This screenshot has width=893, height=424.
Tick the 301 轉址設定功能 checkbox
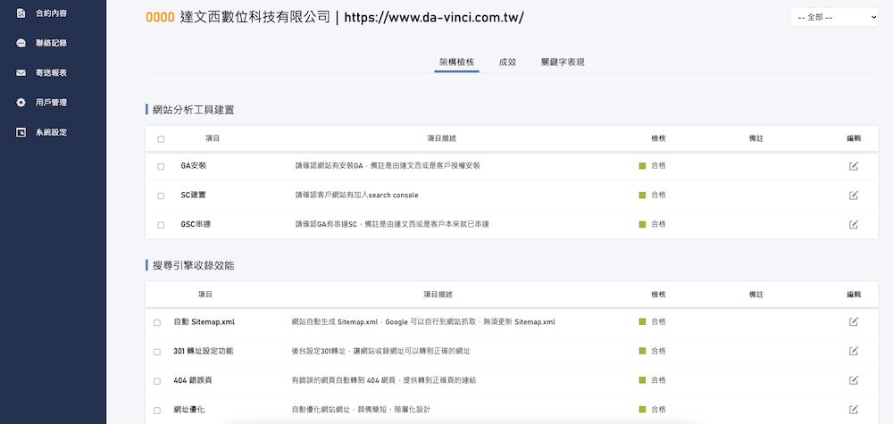157,352
